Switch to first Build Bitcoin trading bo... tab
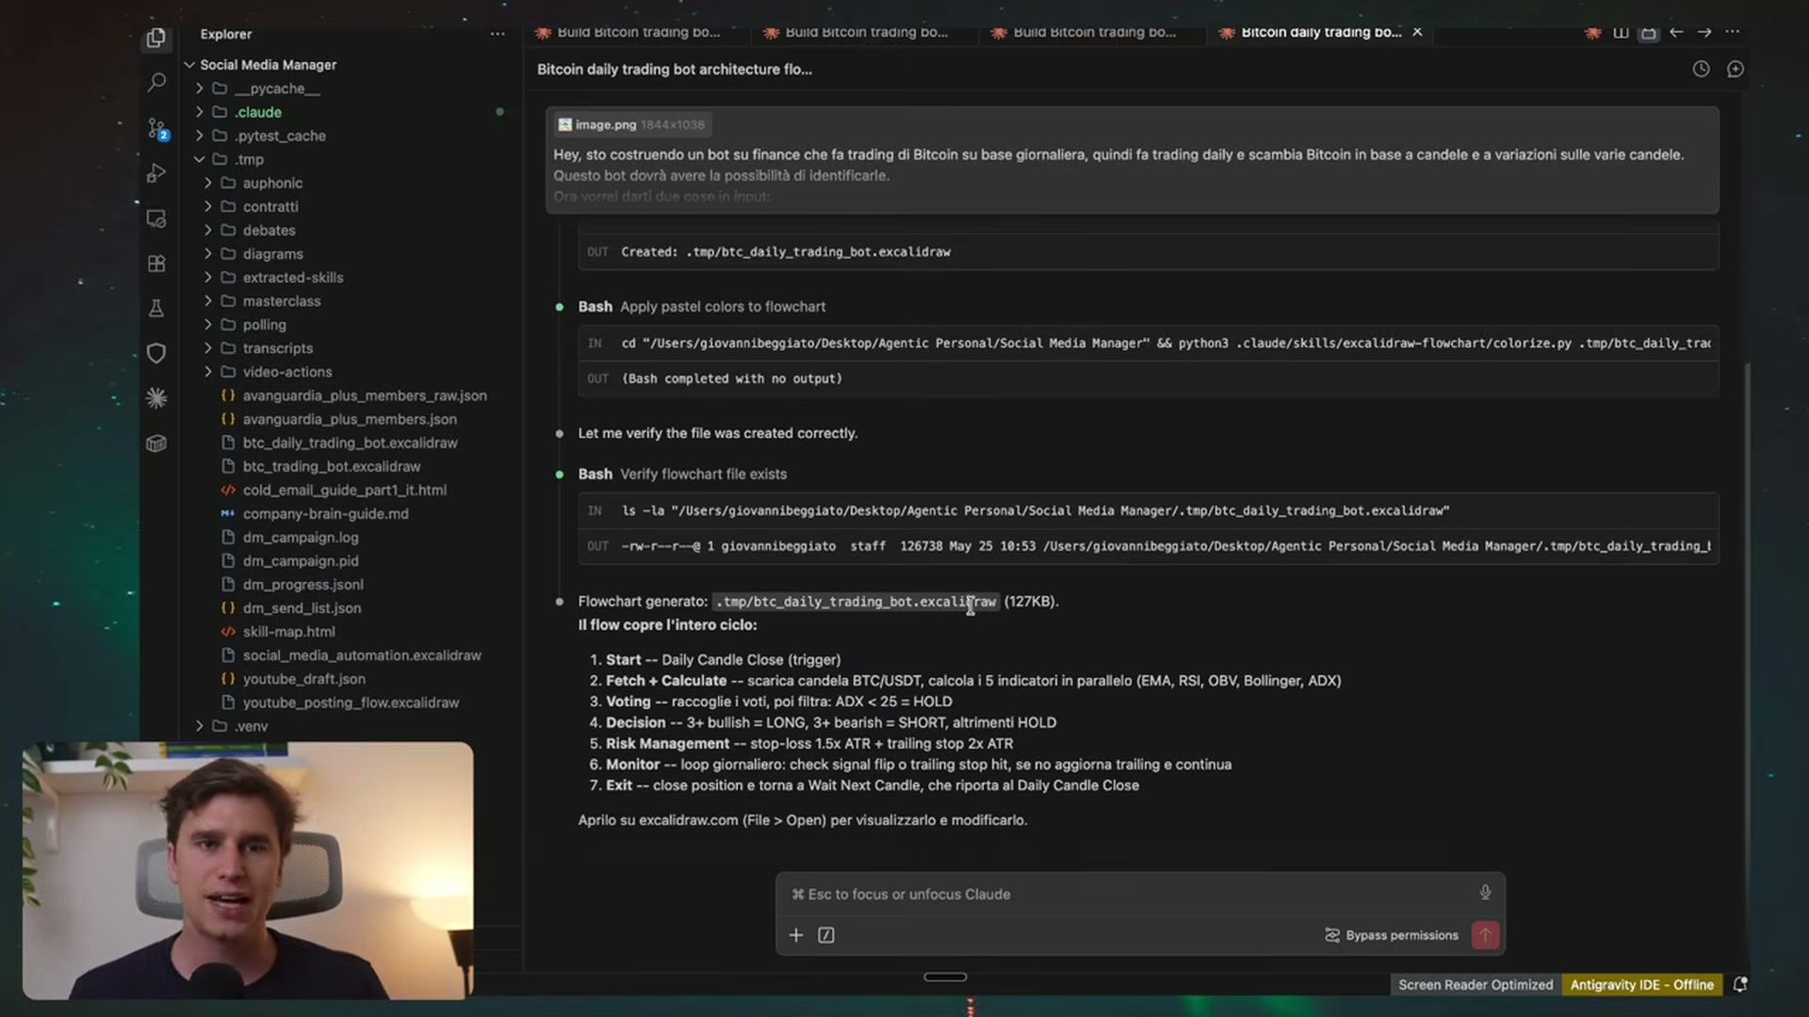Screen dimensions: 1809x1017 pyautogui.click(x=637, y=32)
